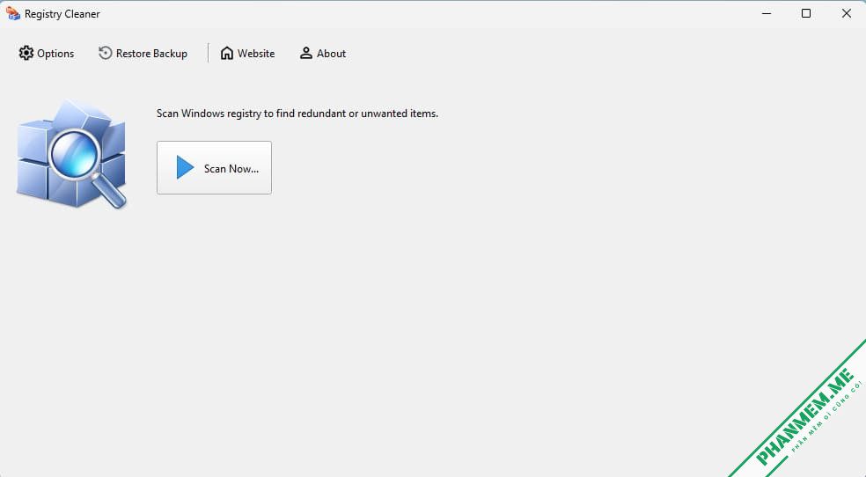Click the Registry Cleaner title bar app icon

click(13, 13)
